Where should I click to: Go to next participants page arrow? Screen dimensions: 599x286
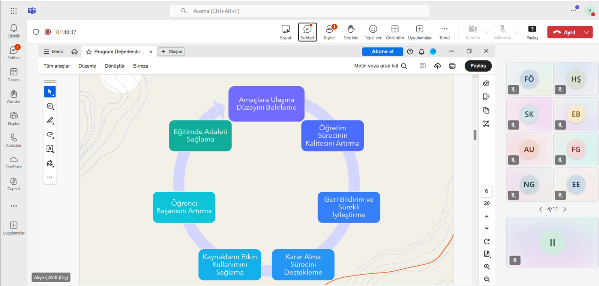pos(564,209)
